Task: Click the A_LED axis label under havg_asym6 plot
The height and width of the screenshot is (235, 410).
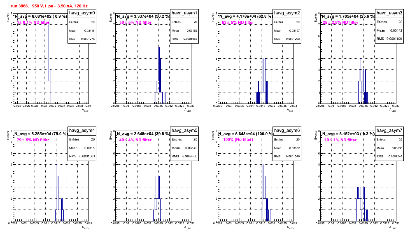Action: (x=290, y=228)
